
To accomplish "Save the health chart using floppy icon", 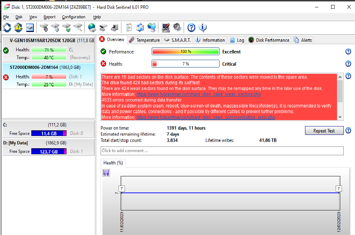I will coord(106,172).
